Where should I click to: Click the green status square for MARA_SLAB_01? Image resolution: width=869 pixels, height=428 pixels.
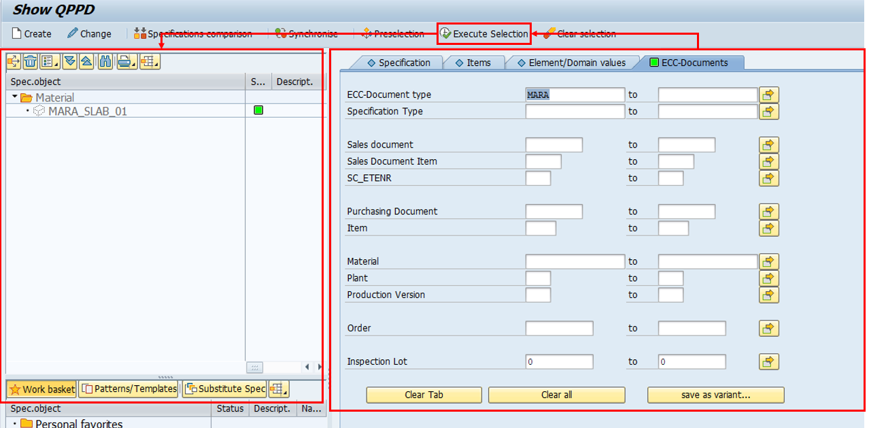coord(258,110)
